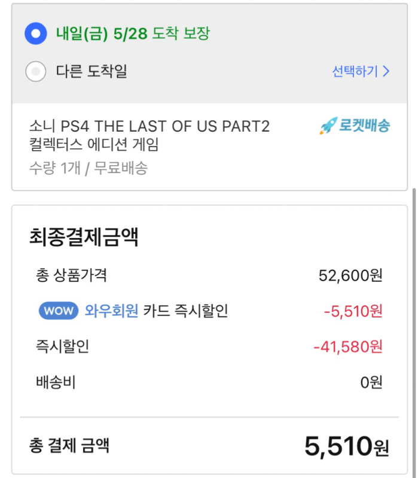
Task: Click the 최종결제금액 heading
Action: pos(84,238)
